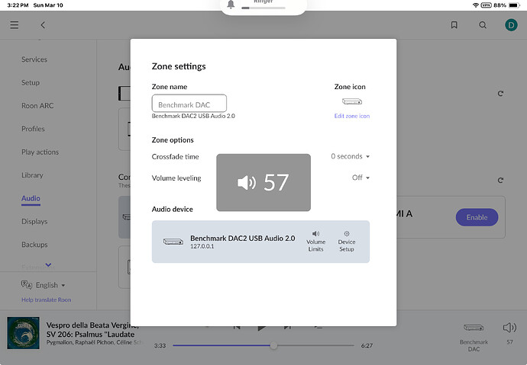Screen dimensions: 527x365
Task: Open Displays settings
Action: (34, 221)
